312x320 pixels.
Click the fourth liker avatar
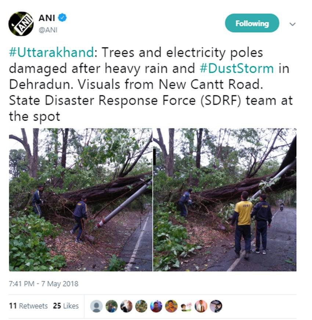(x=141, y=306)
